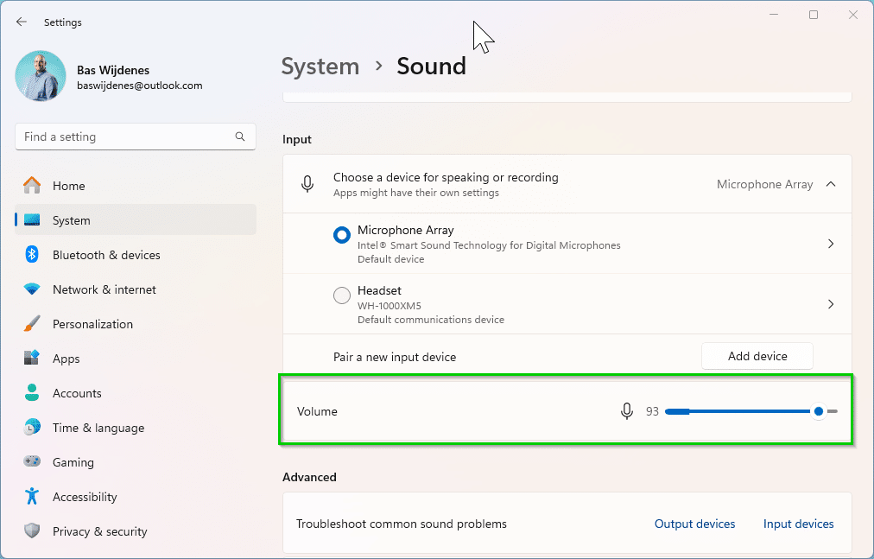
Task: Click the Gaming controller icon
Action: (x=32, y=462)
